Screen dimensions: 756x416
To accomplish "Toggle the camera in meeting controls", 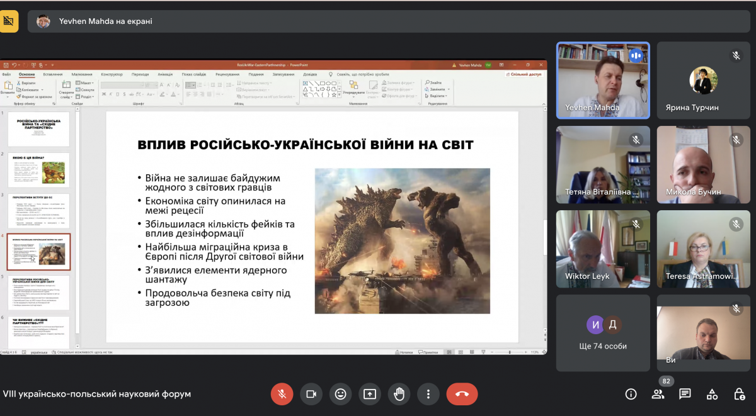I will point(311,394).
